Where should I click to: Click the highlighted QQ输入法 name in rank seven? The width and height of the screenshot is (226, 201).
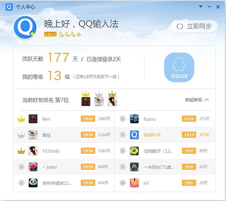[152, 135]
